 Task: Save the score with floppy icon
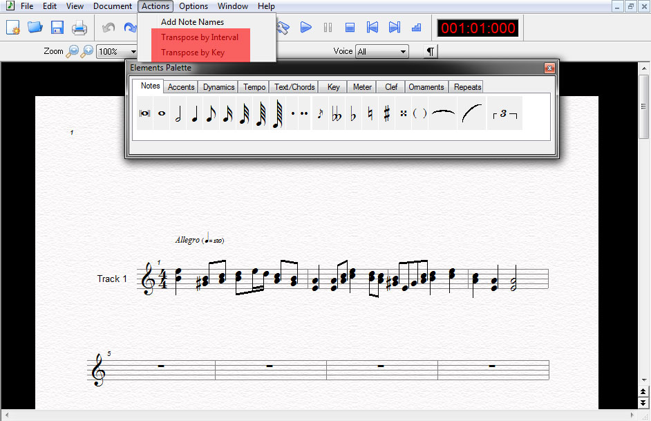click(x=57, y=28)
